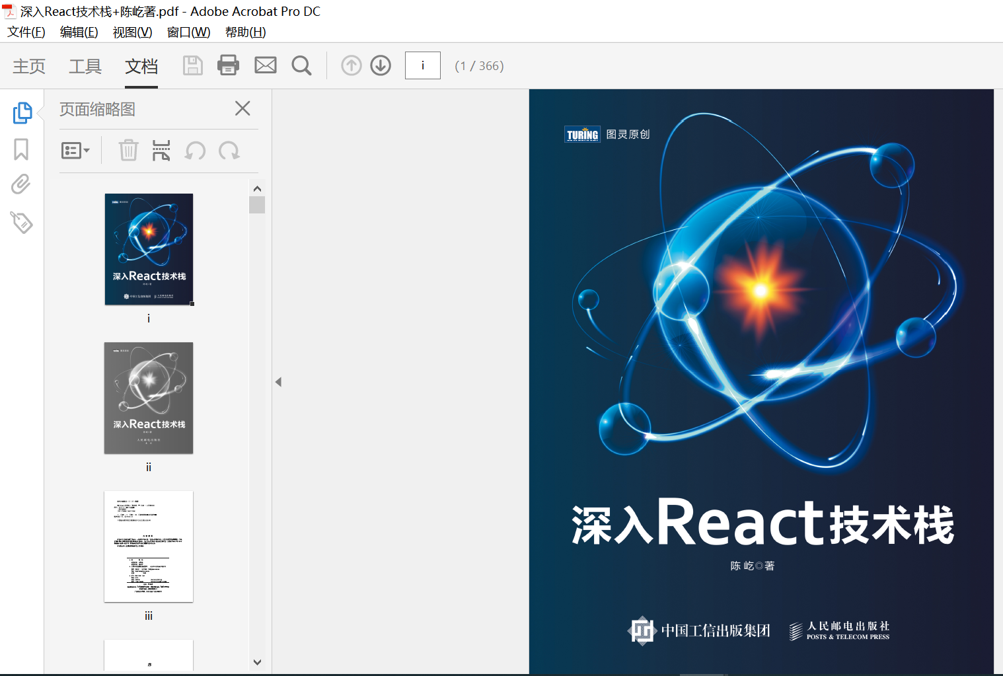Screen dimensions: 1003x676
Task: Switch to the 工具 tab
Action: point(85,66)
